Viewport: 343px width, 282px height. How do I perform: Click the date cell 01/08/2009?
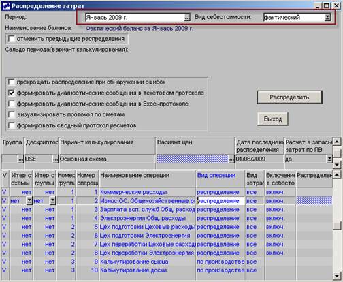pyautogui.click(x=259, y=159)
